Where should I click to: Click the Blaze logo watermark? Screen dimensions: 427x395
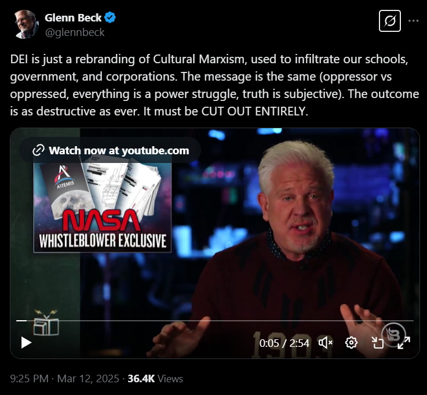[x=393, y=335]
